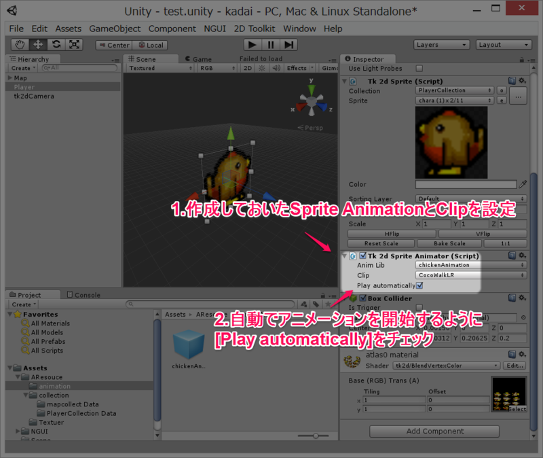The height and width of the screenshot is (458, 543).
Task: Click the Add Component button
Action: pos(434,431)
